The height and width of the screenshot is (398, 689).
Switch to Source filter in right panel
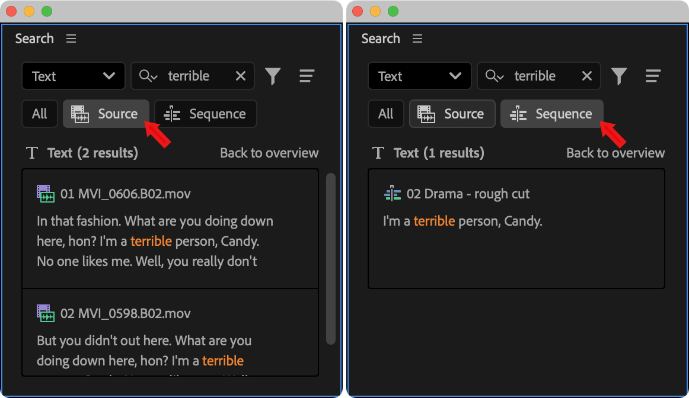click(x=452, y=114)
